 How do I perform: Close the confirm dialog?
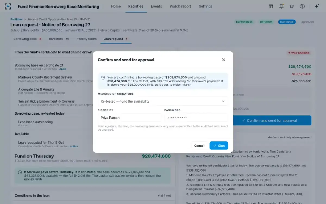coord(224,60)
